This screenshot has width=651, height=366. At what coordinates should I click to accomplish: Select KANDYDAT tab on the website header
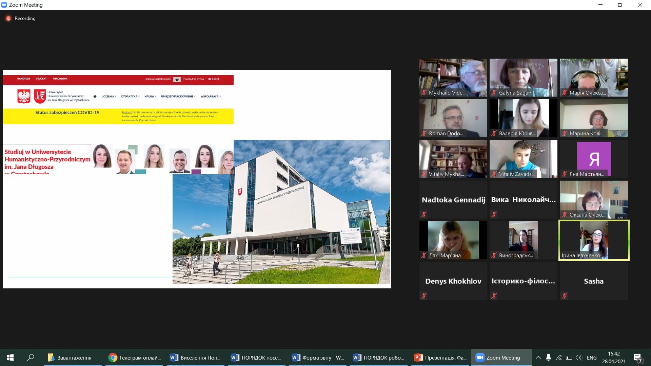click(x=24, y=79)
